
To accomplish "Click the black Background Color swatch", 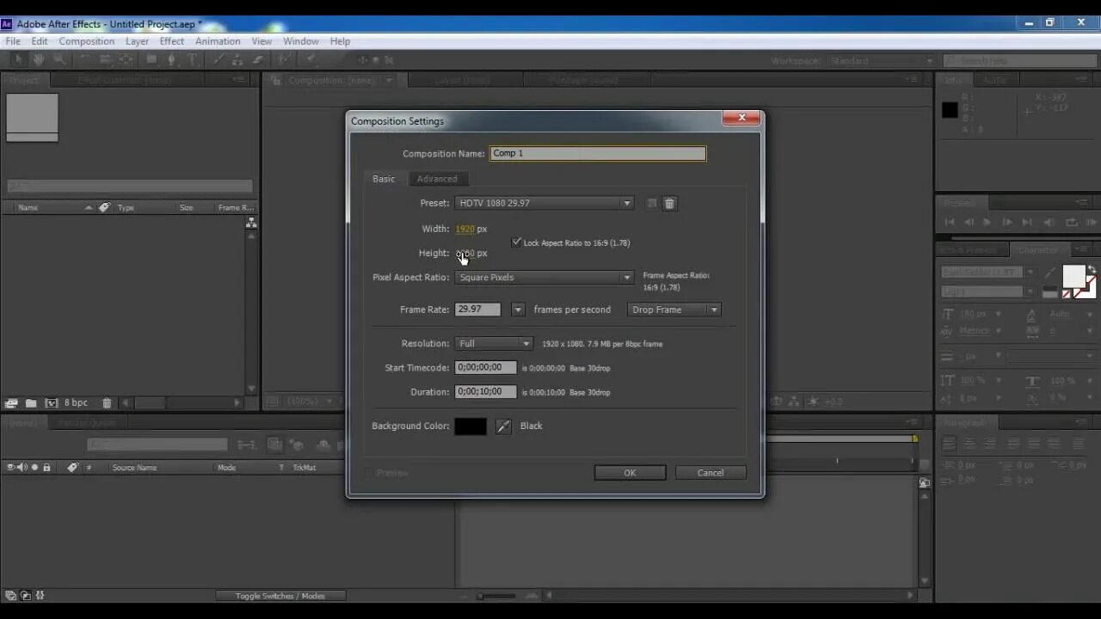I will [x=471, y=426].
